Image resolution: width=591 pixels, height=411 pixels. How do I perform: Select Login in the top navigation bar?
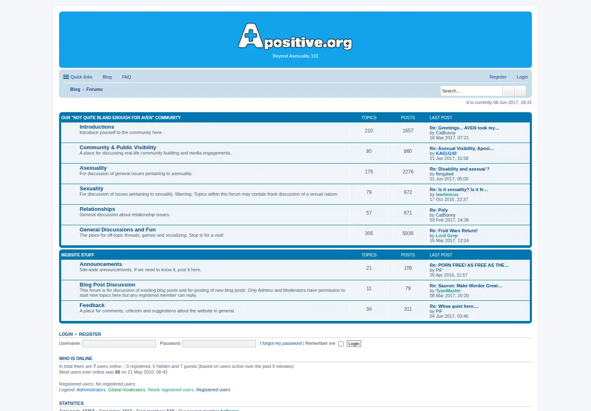pyautogui.click(x=522, y=77)
